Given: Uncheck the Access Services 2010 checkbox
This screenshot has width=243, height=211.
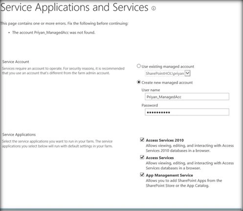Looking at the screenshot, I should [x=142, y=140].
